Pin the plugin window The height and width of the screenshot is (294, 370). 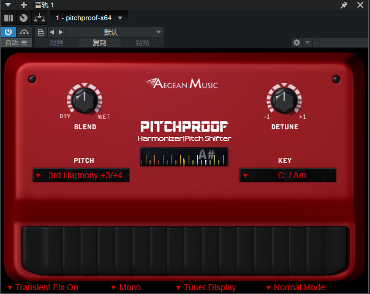point(344,5)
